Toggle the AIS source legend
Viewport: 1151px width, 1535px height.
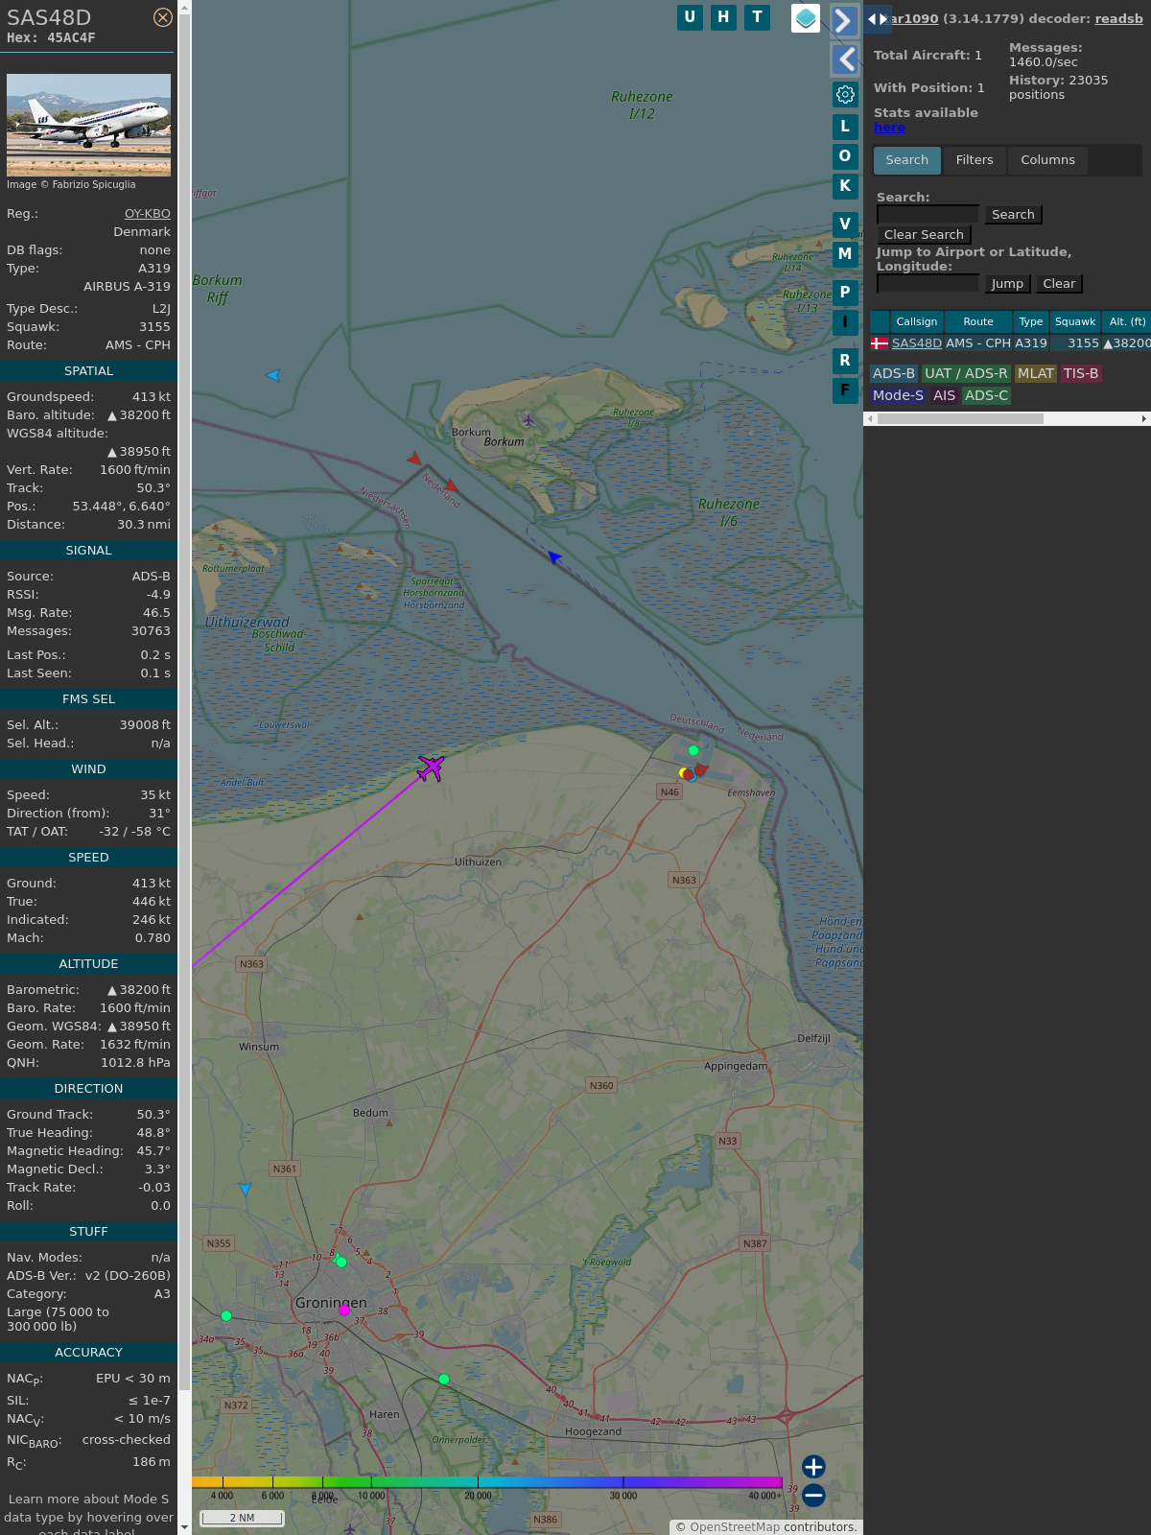click(x=945, y=396)
